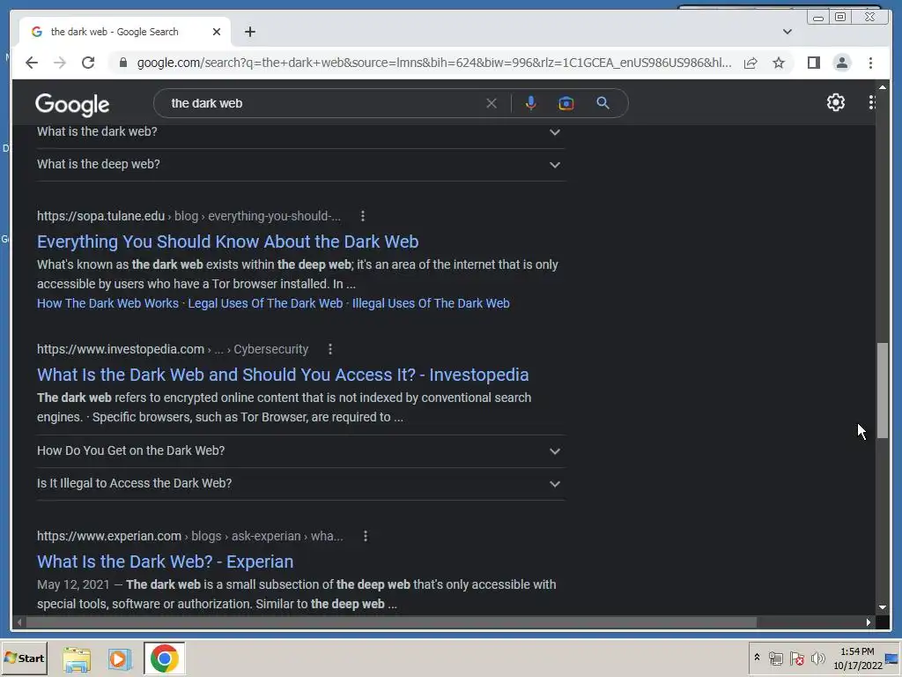
Task: Open the Chrome side panel icon
Action: tap(813, 63)
